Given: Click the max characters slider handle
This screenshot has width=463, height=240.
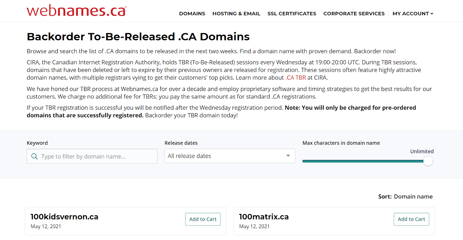Looking at the screenshot, I should 428,161.
